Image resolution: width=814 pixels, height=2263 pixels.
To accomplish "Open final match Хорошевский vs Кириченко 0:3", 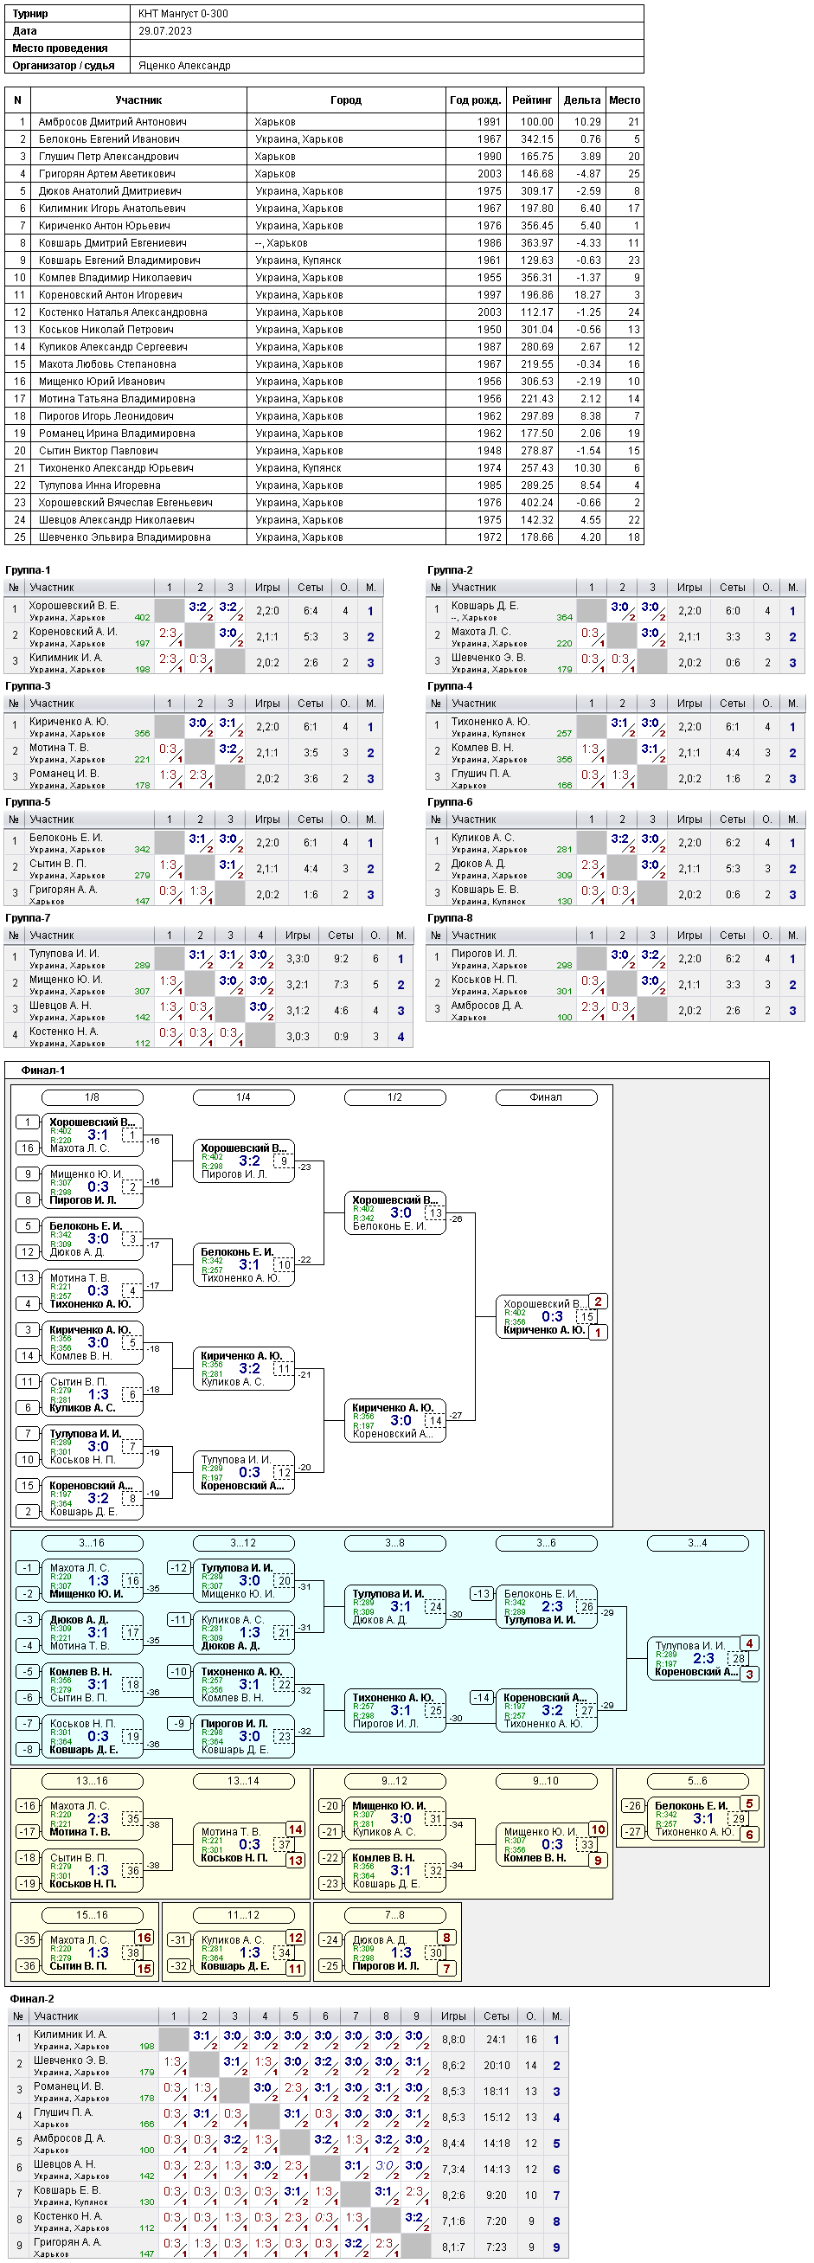I will tap(546, 1316).
